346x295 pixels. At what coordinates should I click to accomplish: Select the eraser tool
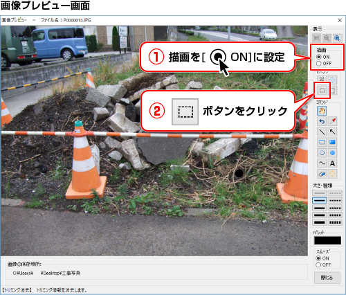[322, 174]
